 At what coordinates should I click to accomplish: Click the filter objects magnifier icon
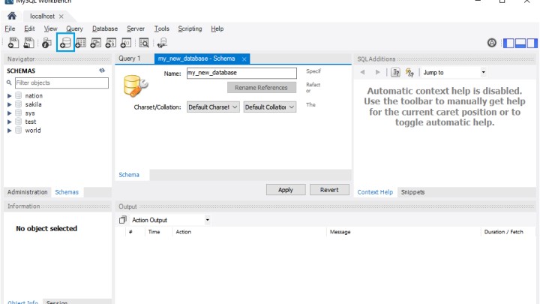tap(9, 83)
